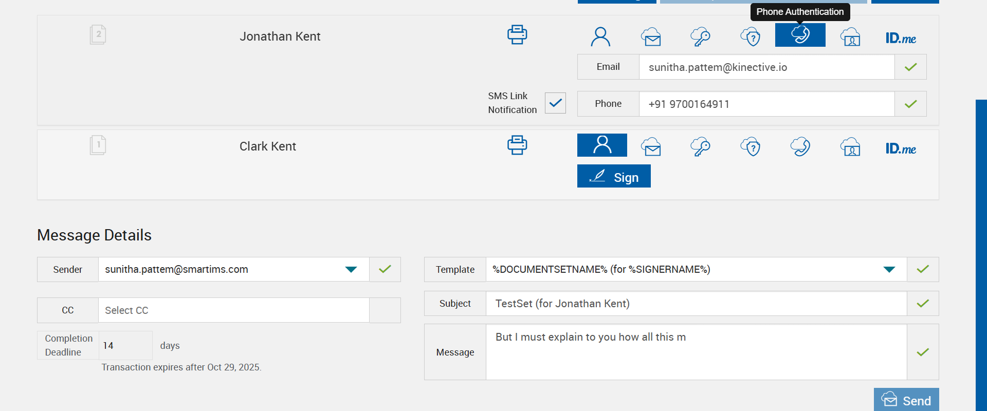Choose phone authentication for Clark Kent
This screenshot has height=411, width=987.
800,147
